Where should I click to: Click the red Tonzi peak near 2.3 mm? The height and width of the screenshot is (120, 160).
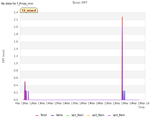pyautogui.click(x=122, y=21)
